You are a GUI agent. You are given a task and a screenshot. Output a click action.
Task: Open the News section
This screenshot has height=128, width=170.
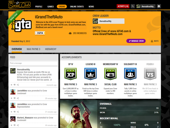[x=91, y=6]
